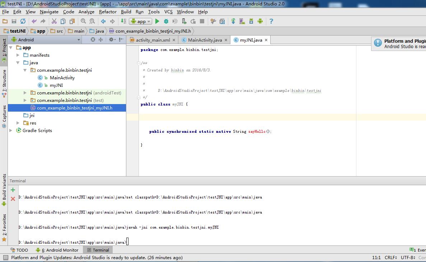Open the Android project view dropdown
The image size is (426, 262).
[x=46, y=40]
